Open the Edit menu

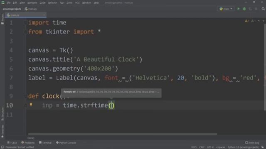[x=15, y=3]
